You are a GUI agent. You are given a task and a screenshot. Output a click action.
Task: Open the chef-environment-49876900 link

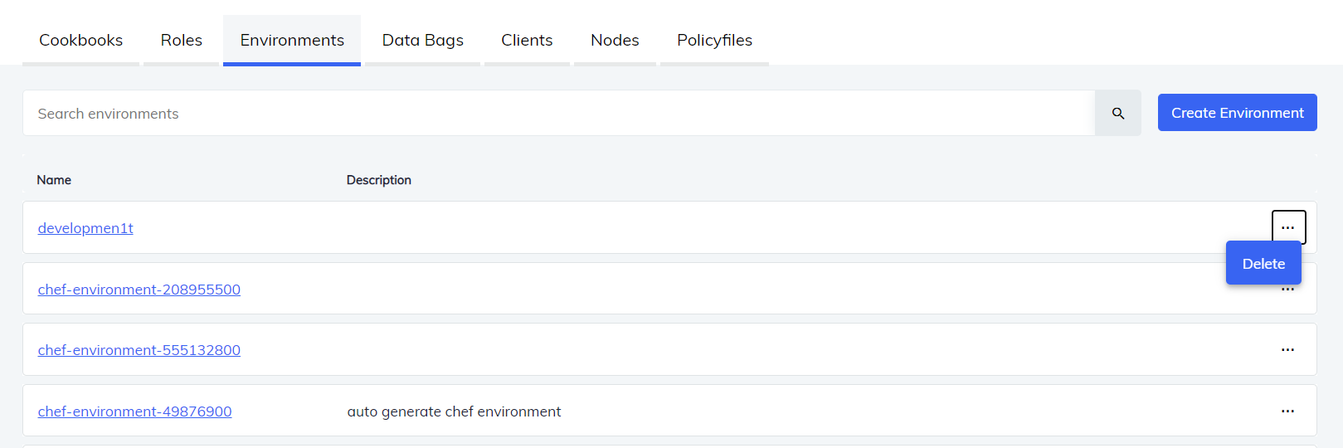(x=134, y=411)
